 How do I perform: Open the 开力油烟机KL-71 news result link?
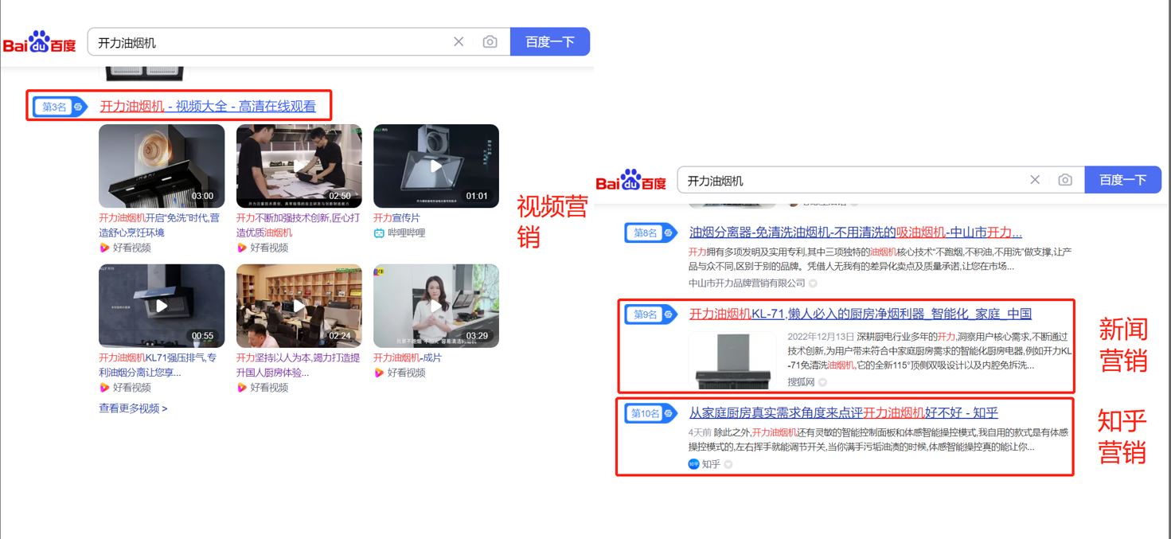860,314
